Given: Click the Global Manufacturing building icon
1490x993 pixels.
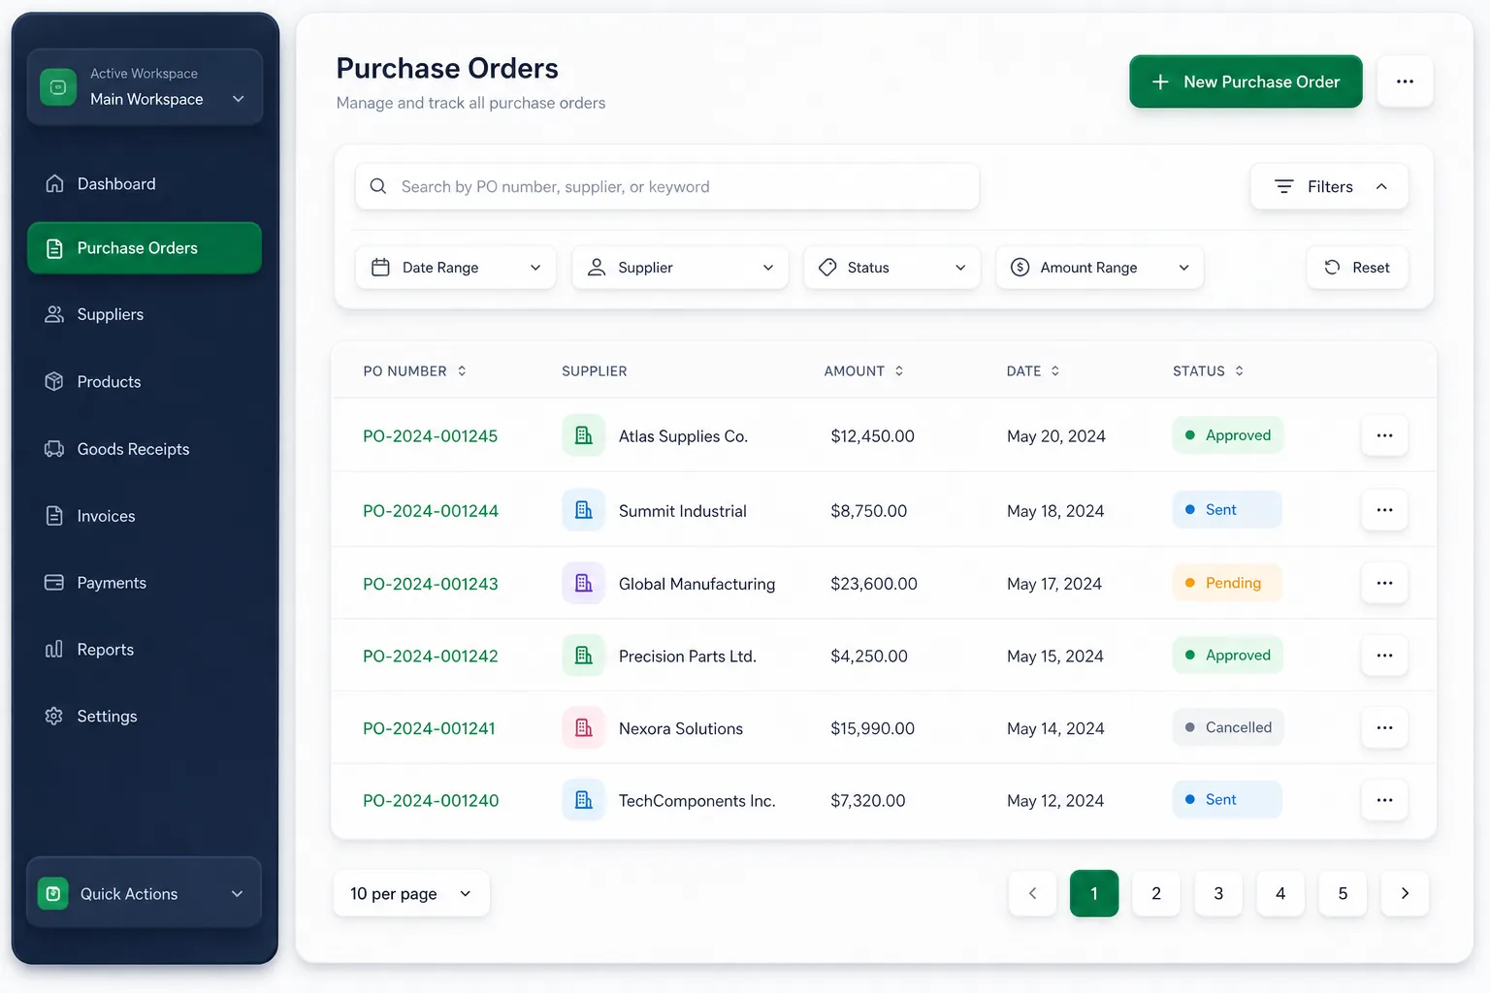Looking at the screenshot, I should pos(584,583).
